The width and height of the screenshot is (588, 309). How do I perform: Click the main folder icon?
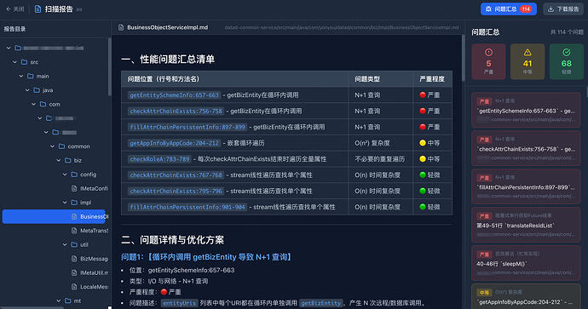[31, 76]
